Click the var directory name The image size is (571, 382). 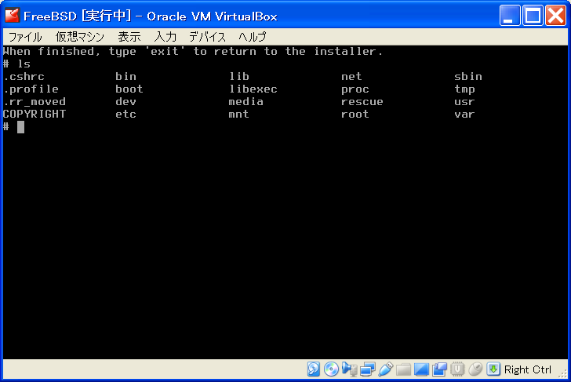464,115
